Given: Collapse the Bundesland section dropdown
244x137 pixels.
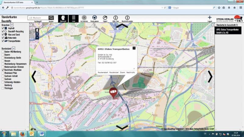Looking at the screenshot, I should pyautogui.click(x=13, y=48).
